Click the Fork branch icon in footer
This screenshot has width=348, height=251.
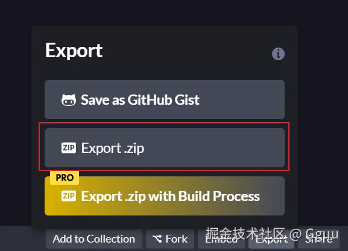[157, 239]
